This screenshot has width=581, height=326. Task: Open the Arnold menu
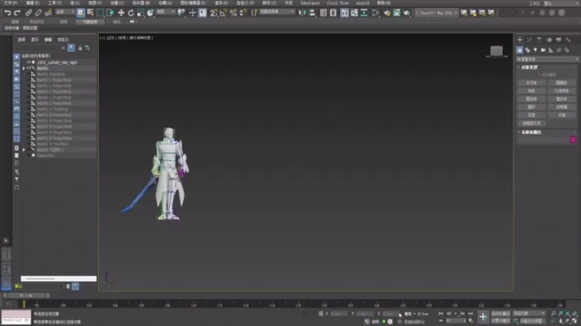pos(362,3)
